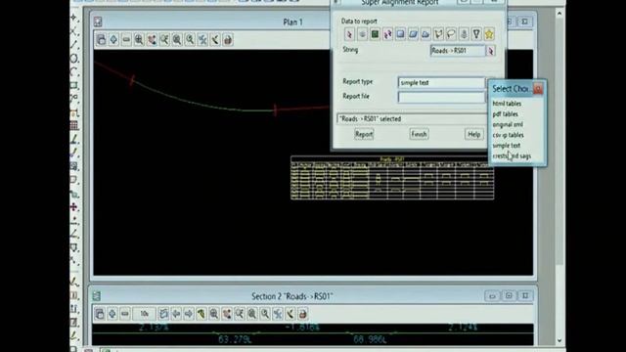Click the pan cross icon in Plan 1 toolbar
The image size is (626, 352).
click(202, 39)
